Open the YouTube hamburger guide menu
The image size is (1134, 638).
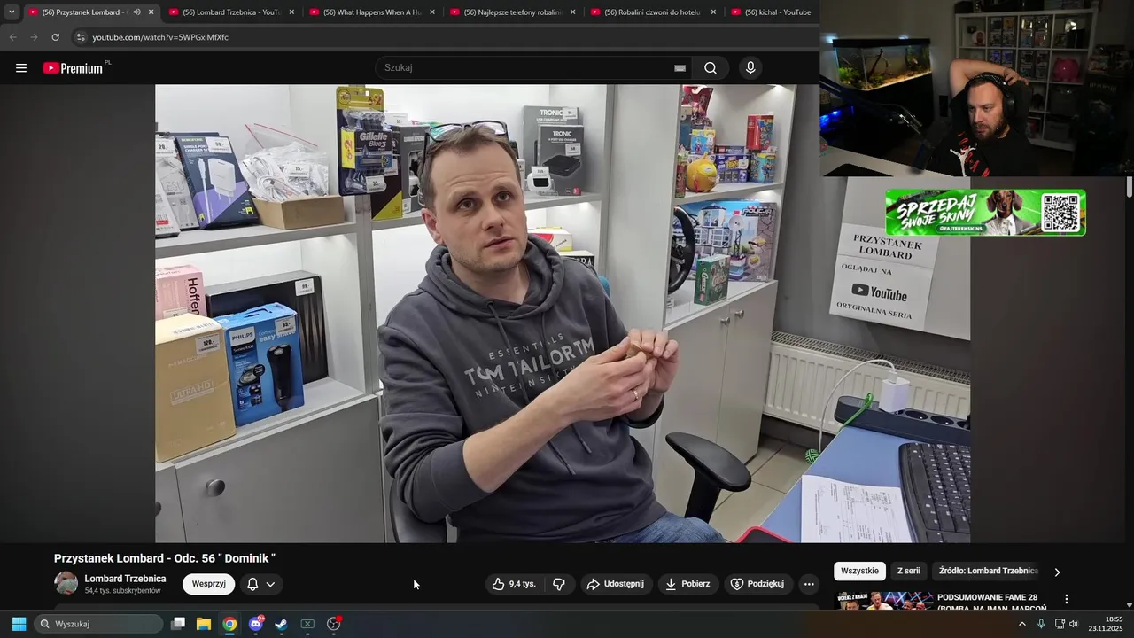coord(21,68)
